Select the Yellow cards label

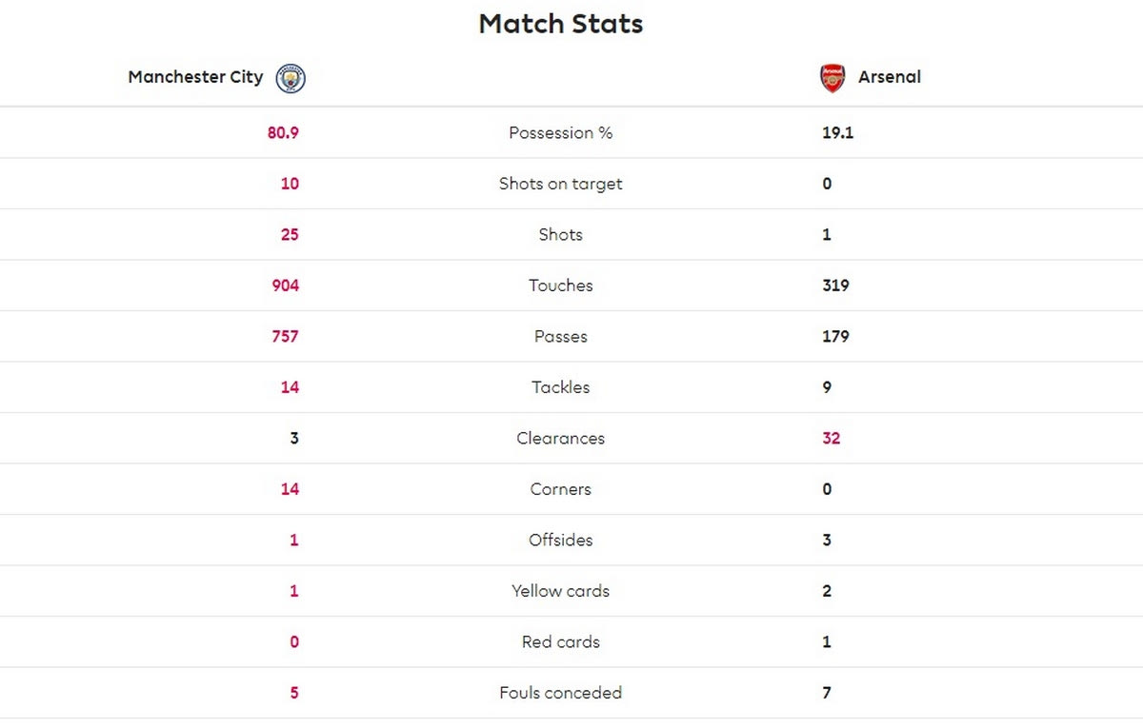point(560,591)
